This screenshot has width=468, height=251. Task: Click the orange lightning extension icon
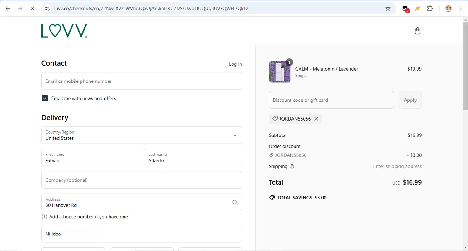(x=417, y=8)
